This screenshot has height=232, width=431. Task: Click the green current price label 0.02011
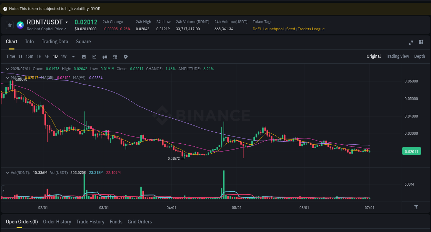pyautogui.click(x=411, y=151)
